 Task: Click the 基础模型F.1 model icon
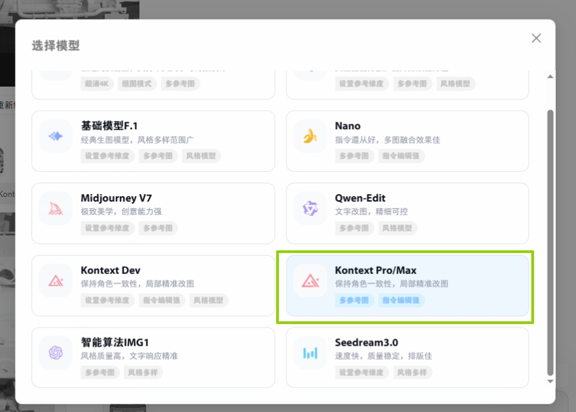[x=56, y=136]
